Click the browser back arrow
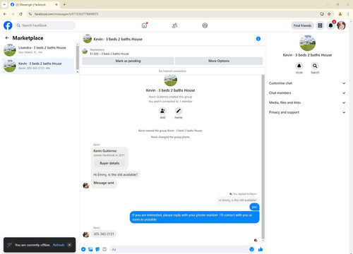Screen dimensions: 353x254 (x=5, y=14)
